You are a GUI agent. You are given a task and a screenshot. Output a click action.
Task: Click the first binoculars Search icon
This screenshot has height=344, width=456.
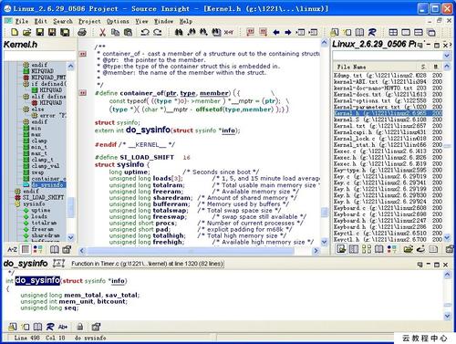[179, 32]
